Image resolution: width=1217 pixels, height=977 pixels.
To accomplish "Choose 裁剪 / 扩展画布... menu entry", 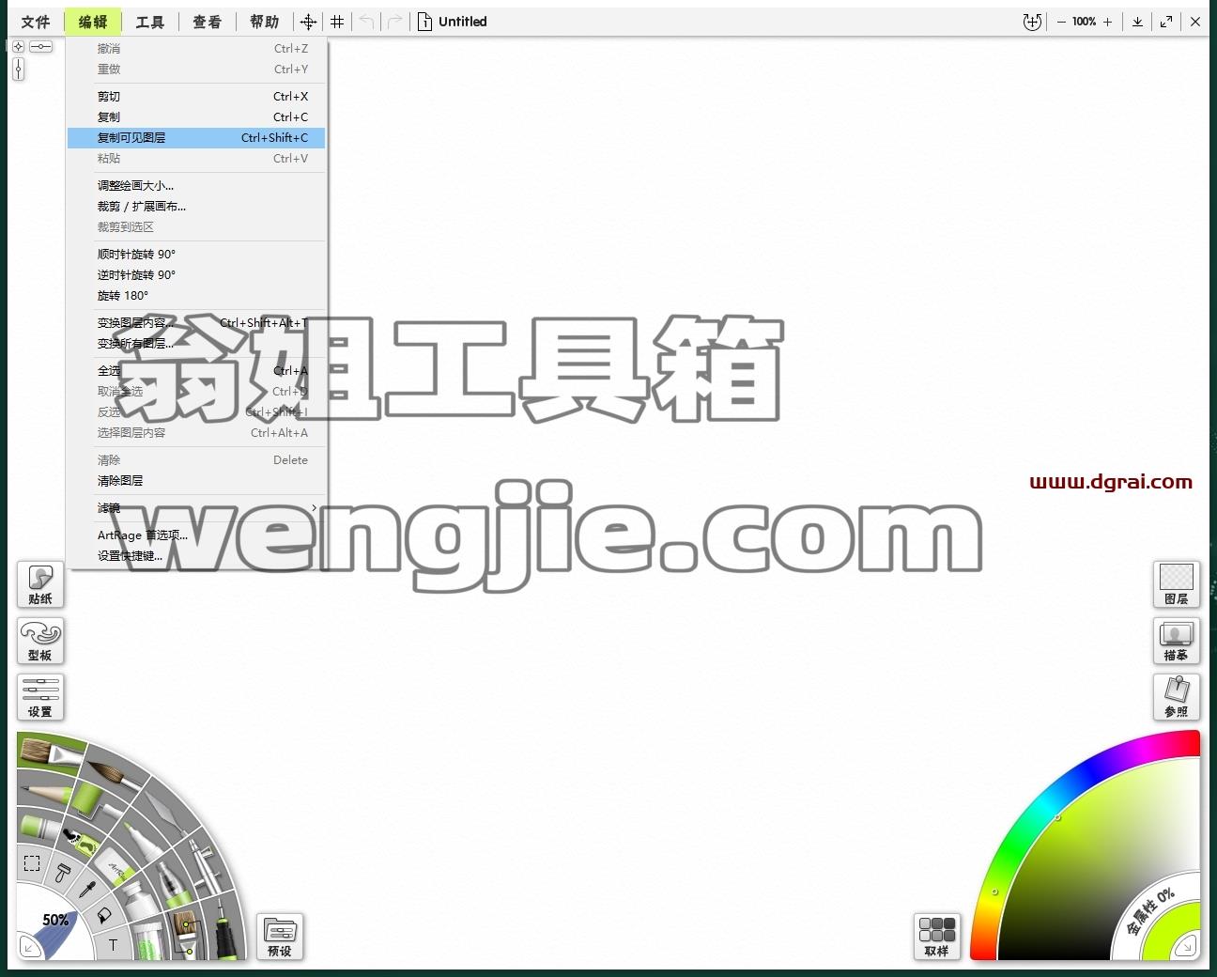I will pos(196,207).
